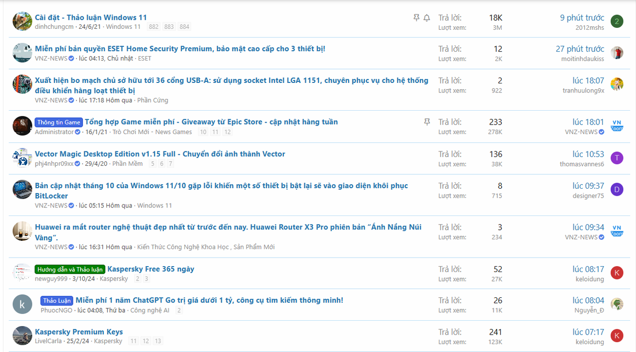Go to page 3 of Kaspersky Free thread
Viewport: 636px width, 352px height.
click(147, 279)
